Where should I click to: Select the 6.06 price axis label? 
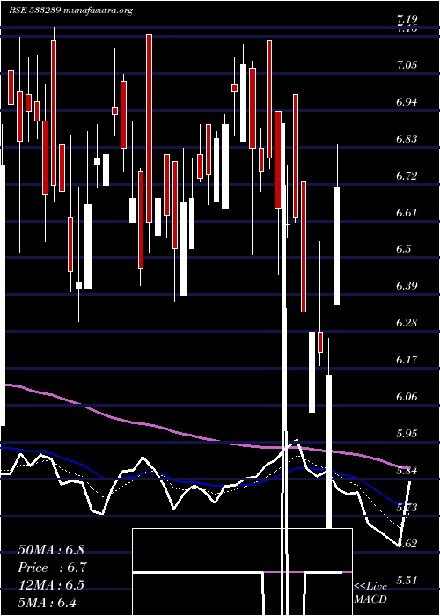(x=407, y=396)
